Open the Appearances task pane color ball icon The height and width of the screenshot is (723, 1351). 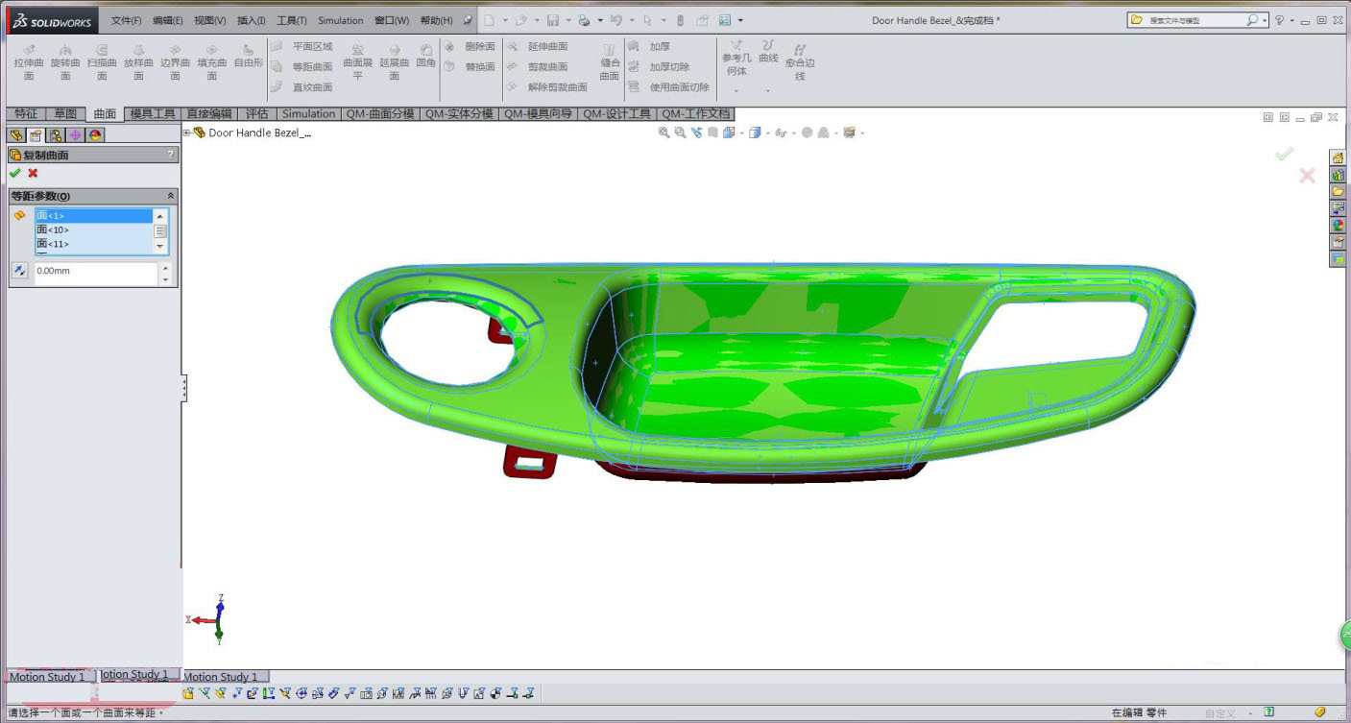(x=1338, y=226)
